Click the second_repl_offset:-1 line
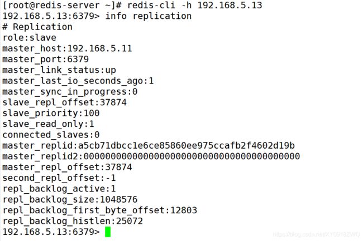Image resolution: width=363 pixels, height=241 pixels. tap(59, 178)
